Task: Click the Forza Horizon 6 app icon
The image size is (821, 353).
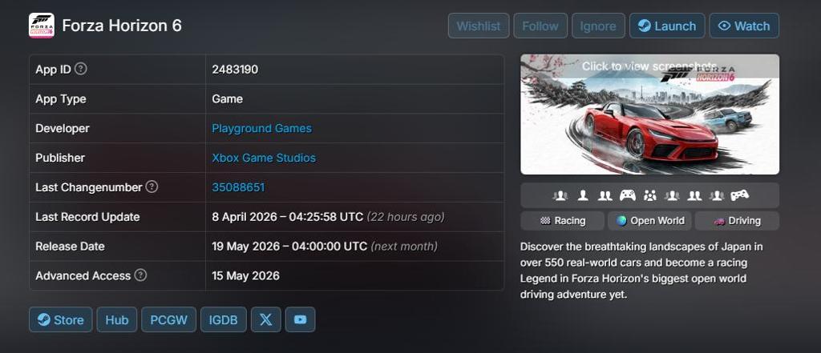Action: point(42,26)
